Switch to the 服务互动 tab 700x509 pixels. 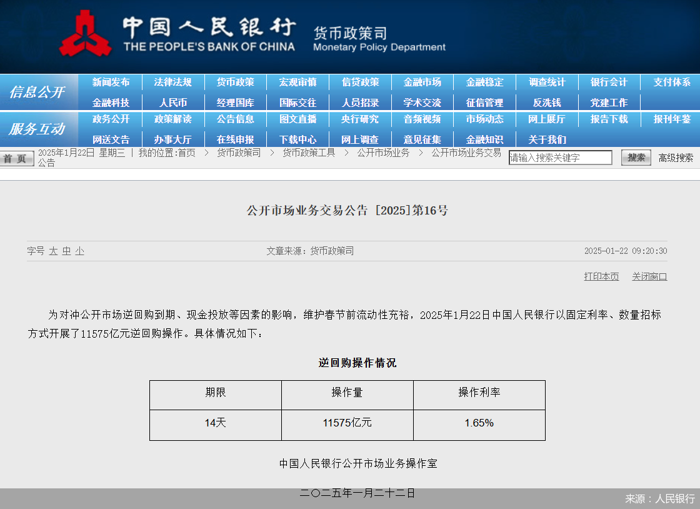pyautogui.click(x=37, y=129)
